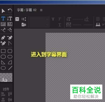Select the Selection arrow tool
The height and width of the screenshot is (102, 105).
3,11
